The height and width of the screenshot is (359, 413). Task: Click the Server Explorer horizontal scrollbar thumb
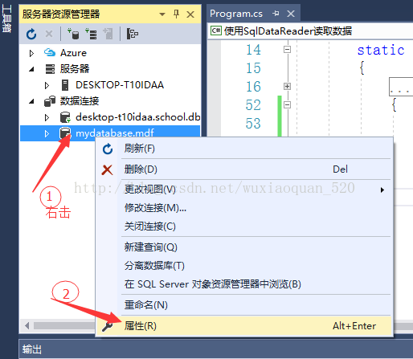click(x=63, y=326)
